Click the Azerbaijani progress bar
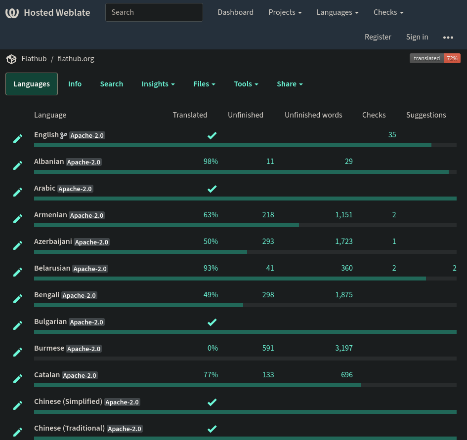Image resolution: width=467 pixels, height=440 pixels. [x=245, y=252]
